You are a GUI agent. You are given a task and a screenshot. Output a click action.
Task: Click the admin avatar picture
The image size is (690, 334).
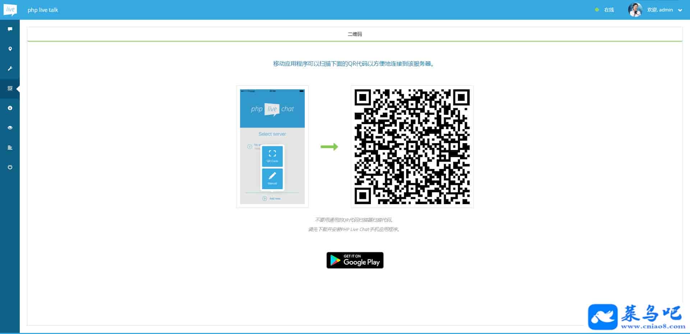click(635, 10)
